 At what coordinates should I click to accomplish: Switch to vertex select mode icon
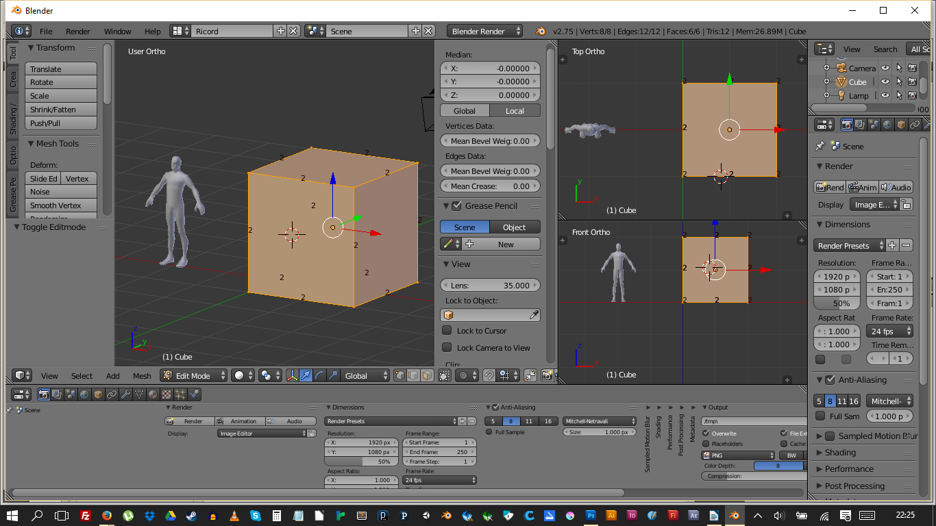coord(400,375)
